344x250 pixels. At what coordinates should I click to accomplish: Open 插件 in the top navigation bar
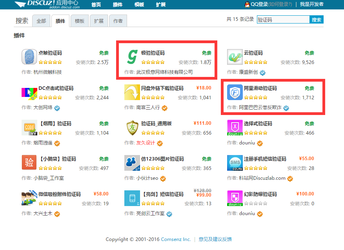[118, 5]
